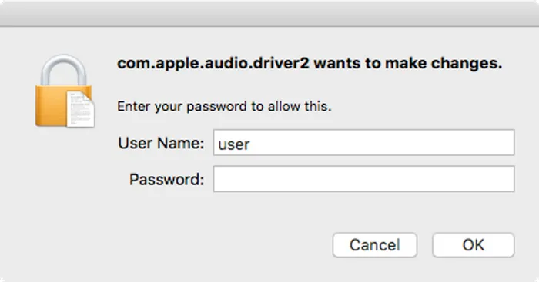Viewport: 539px width, 282px height.
Task: Focus the empty Password field
Action: coord(363,179)
